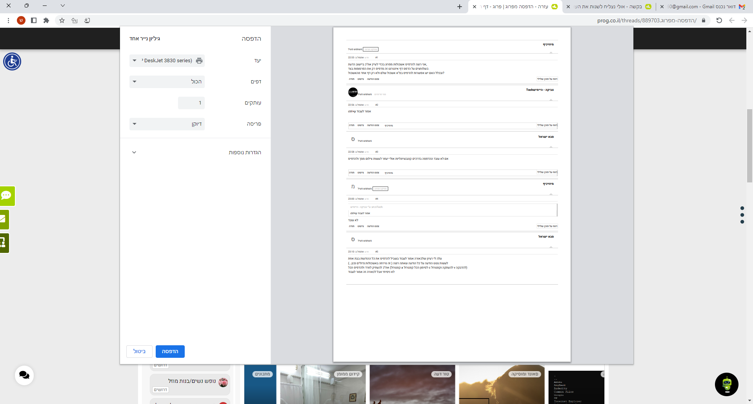Open the green robot assistant icon
The height and width of the screenshot is (404, 753).
pos(727,384)
